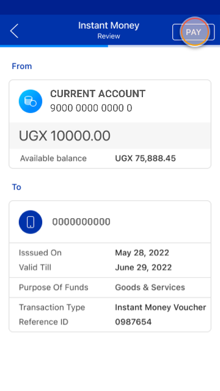Viewport: 220px width, 391px height.
Task: Select the CURRENT ACCOUNT name
Action: coord(98,94)
